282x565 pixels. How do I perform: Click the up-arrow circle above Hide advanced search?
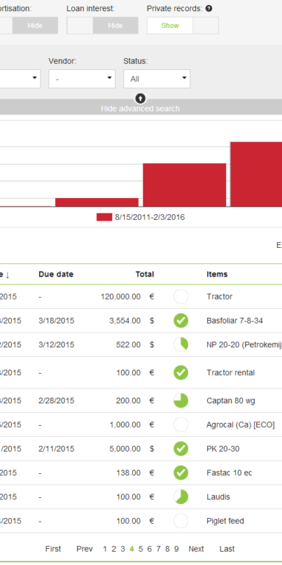[140, 98]
